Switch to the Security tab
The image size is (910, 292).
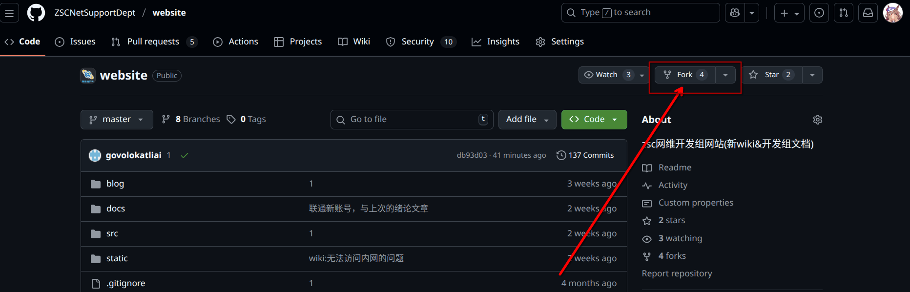click(417, 42)
